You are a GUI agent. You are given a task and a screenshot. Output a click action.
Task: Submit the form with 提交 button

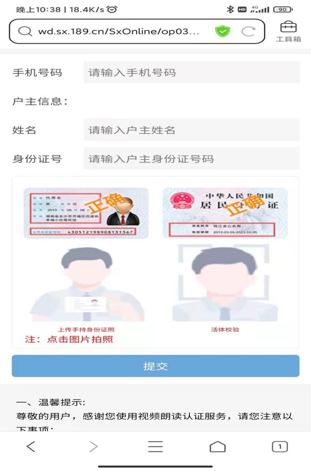coord(156,366)
